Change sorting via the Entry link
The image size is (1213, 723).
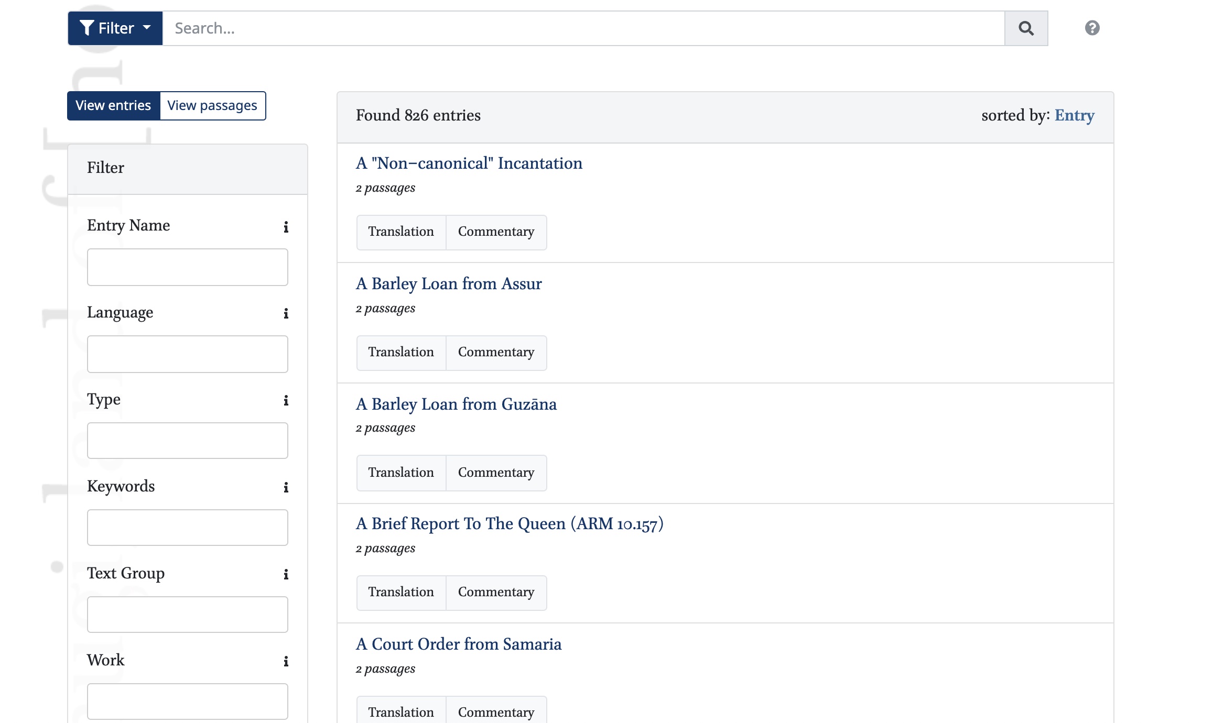[1074, 115]
